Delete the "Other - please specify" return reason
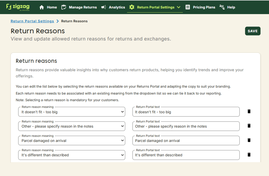This screenshot has height=176, width=269. click(249, 126)
